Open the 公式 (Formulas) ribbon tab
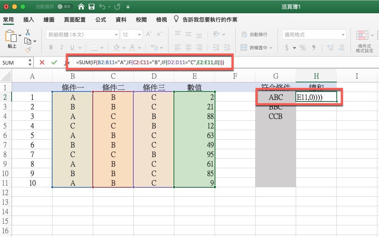Screen dimensions: 379x237 [x=101, y=19]
